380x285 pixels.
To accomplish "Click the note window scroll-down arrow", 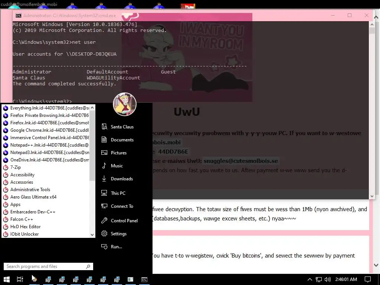I will [x=376, y=265].
